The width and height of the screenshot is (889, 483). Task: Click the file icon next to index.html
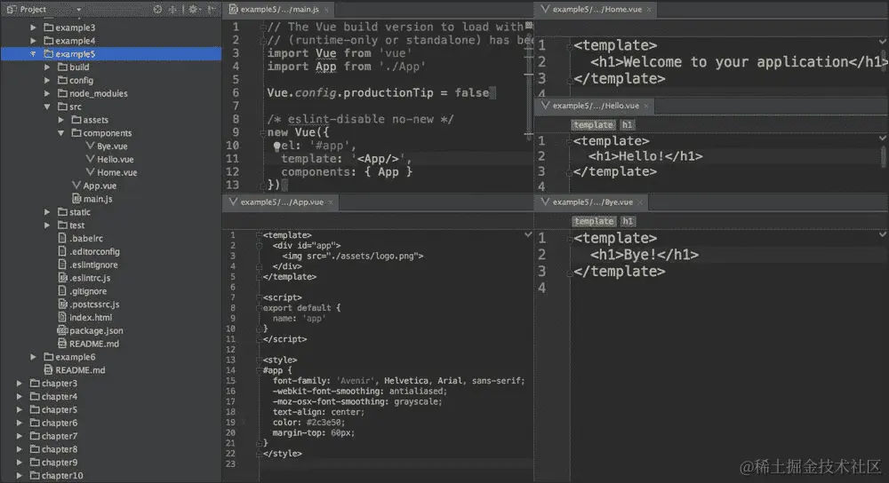click(x=63, y=317)
